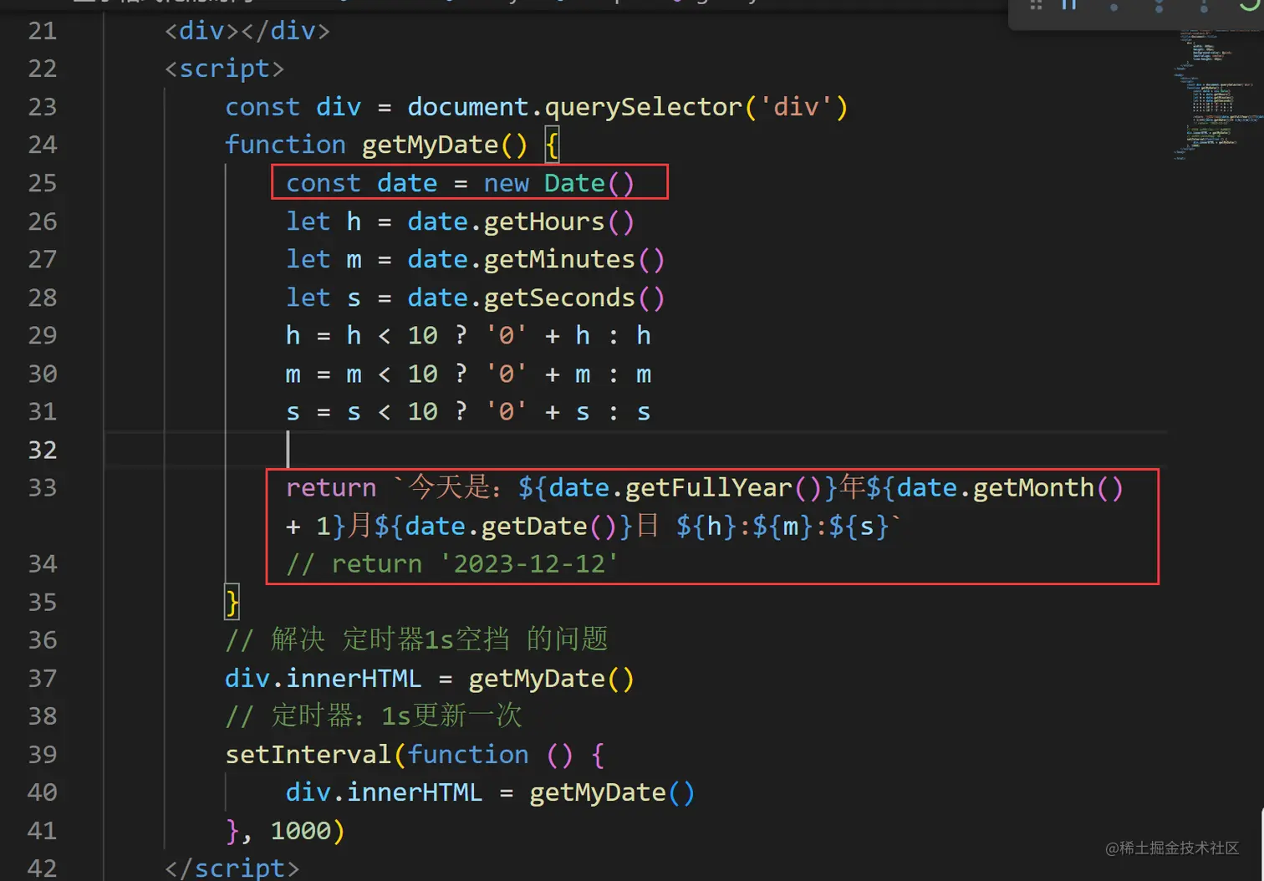Select line number 41 in the gutter
This screenshot has width=1264, height=881.
tap(43, 830)
